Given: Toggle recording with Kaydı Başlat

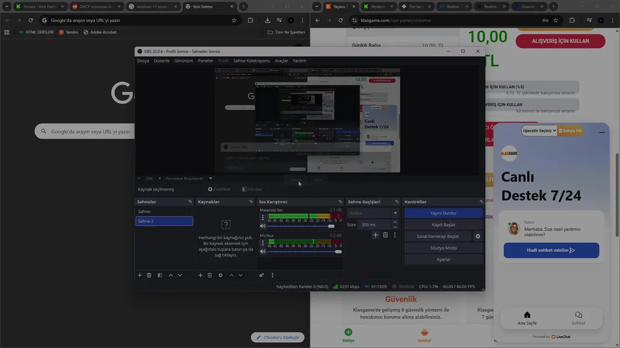Looking at the screenshot, I should (x=443, y=225).
